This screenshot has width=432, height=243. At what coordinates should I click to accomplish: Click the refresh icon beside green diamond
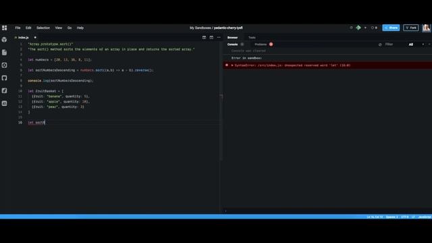(x=351, y=28)
